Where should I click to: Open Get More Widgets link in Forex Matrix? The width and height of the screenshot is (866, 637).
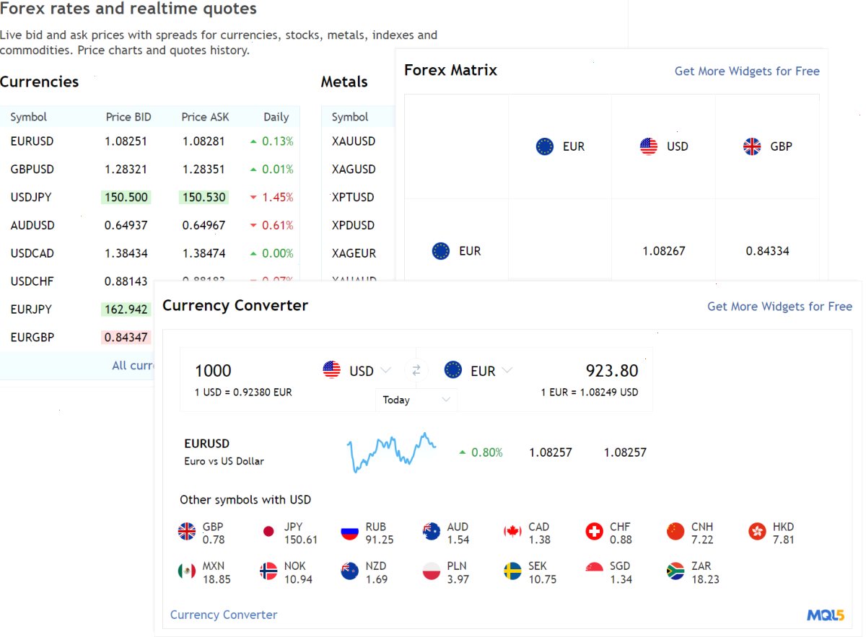point(747,71)
